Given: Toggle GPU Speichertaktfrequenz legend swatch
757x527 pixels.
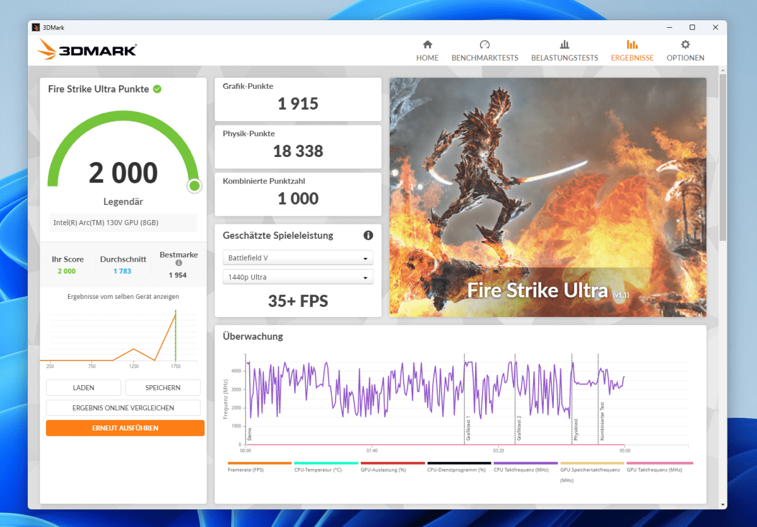Looking at the screenshot, I should [592, 463].
